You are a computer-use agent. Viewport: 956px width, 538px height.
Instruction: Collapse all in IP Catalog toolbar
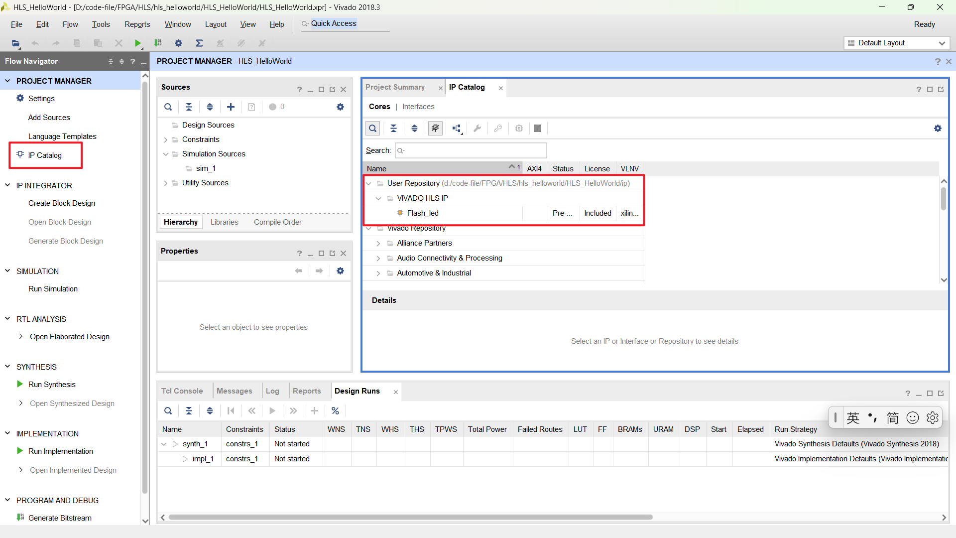point(393,128)
